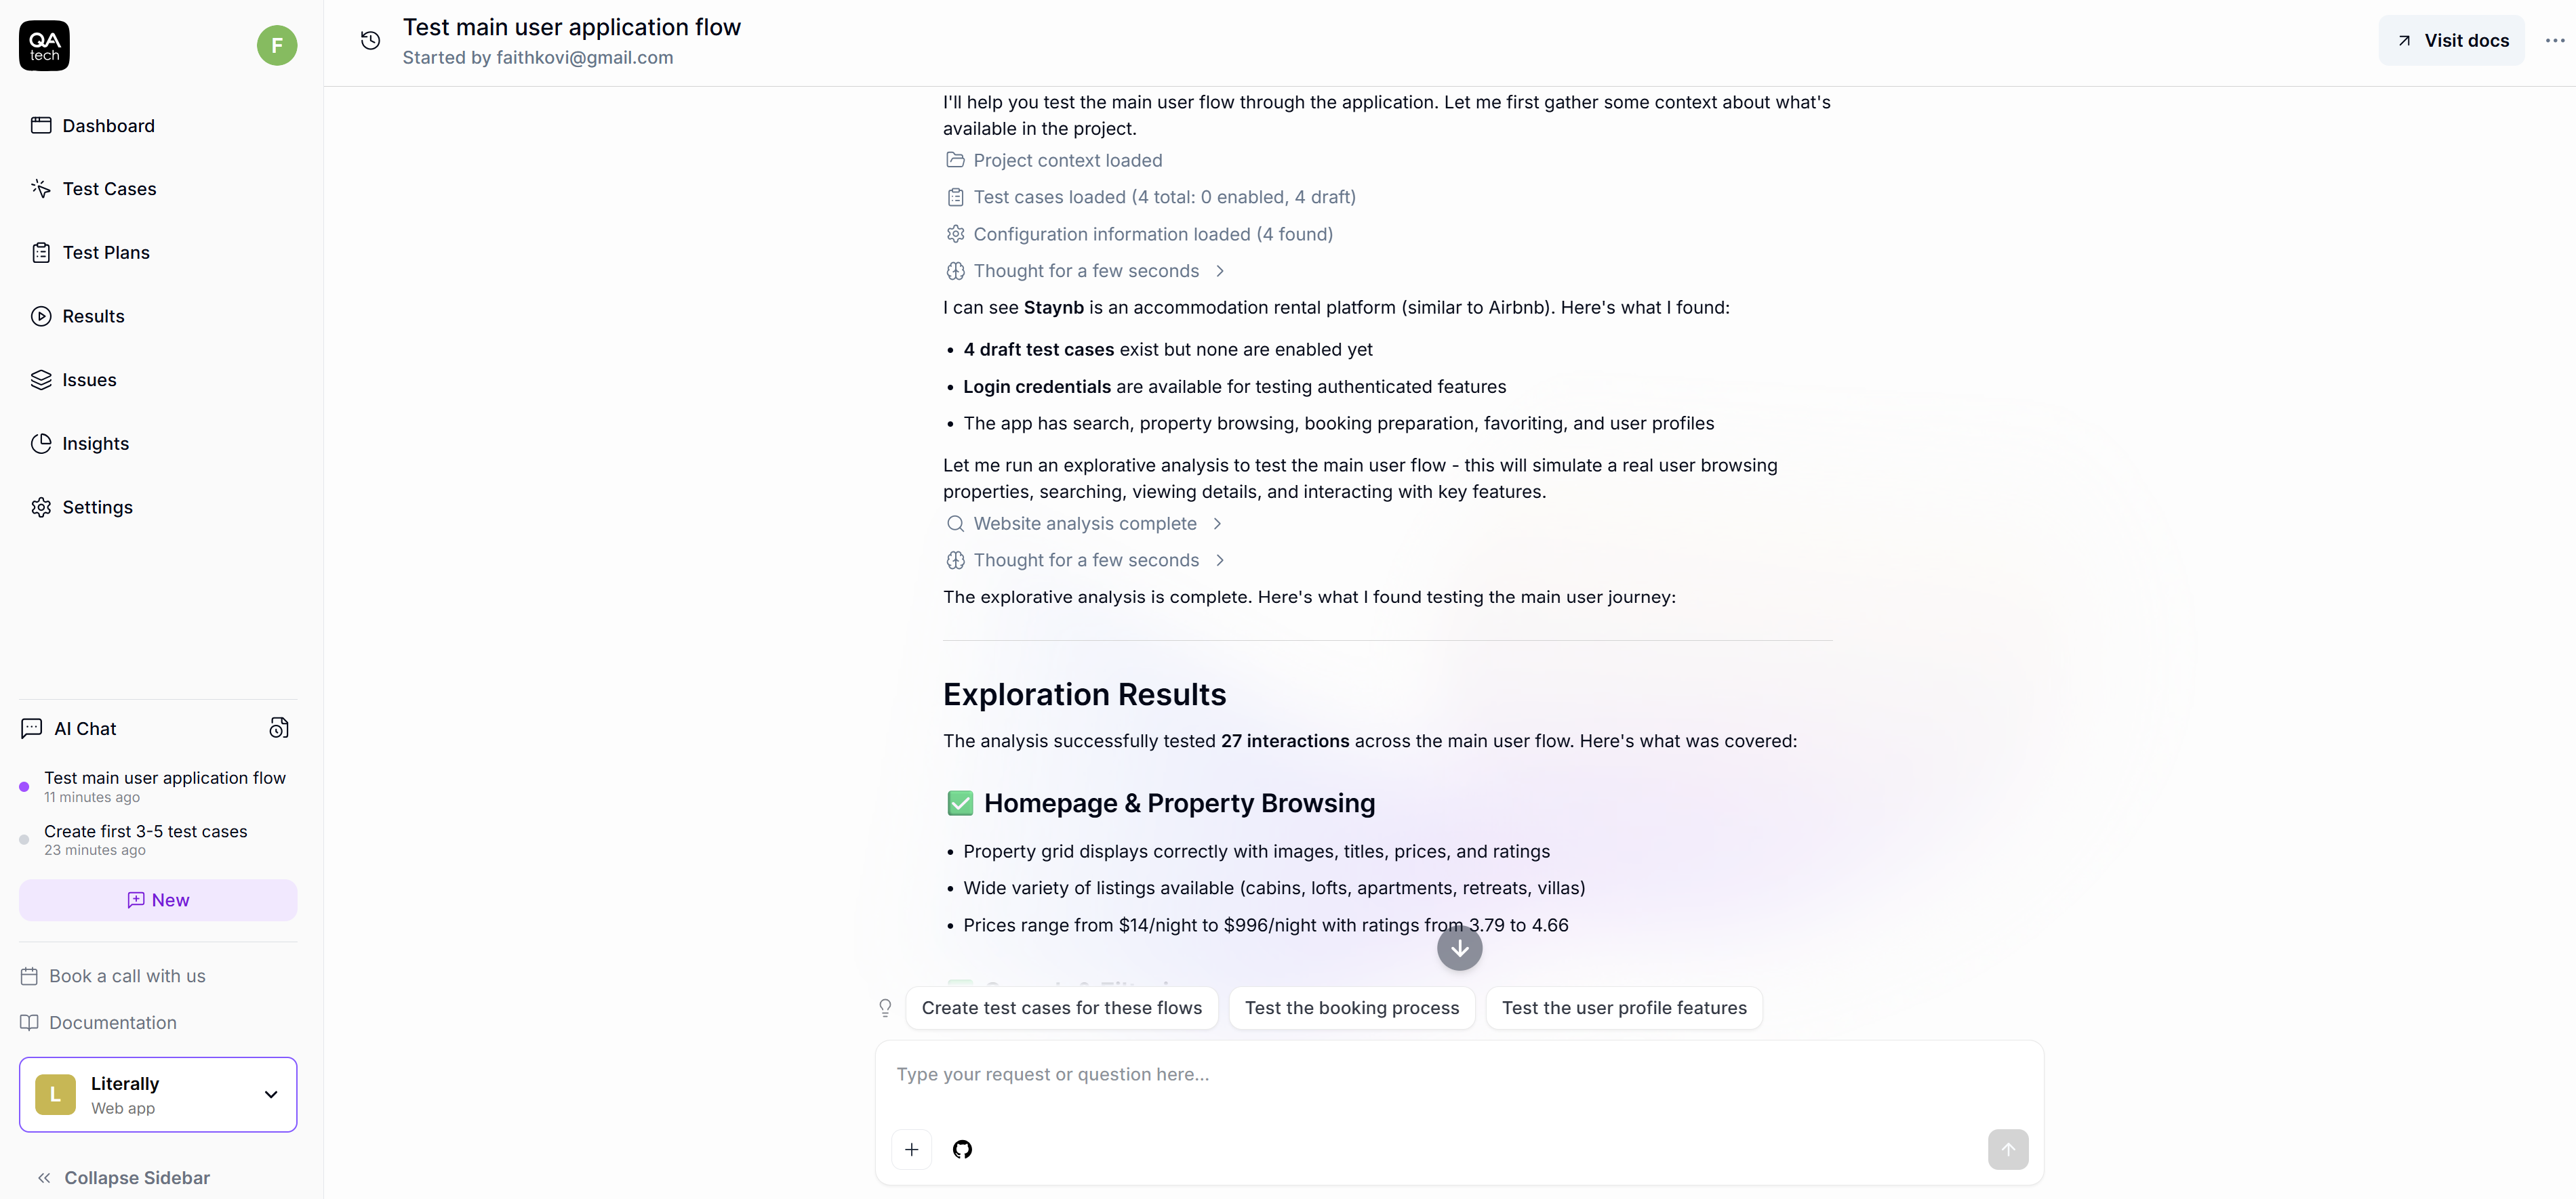Open Create first 3-5 test cases chat
2576x1199 pixels.
[145, 839]
